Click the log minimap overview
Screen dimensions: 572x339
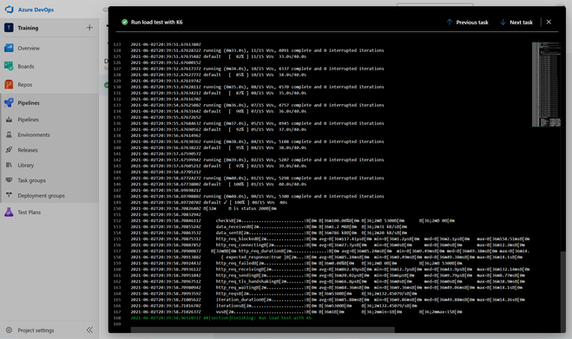546,85
